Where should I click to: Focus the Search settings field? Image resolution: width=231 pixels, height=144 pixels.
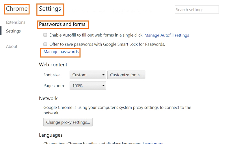coord(197,10)
